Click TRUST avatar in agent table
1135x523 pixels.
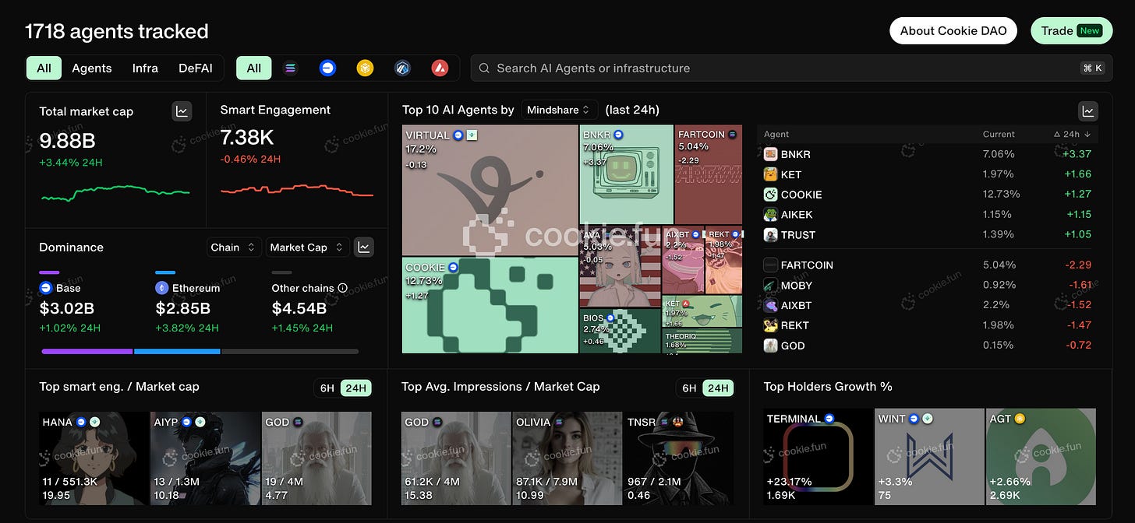(x=770, y=235)
